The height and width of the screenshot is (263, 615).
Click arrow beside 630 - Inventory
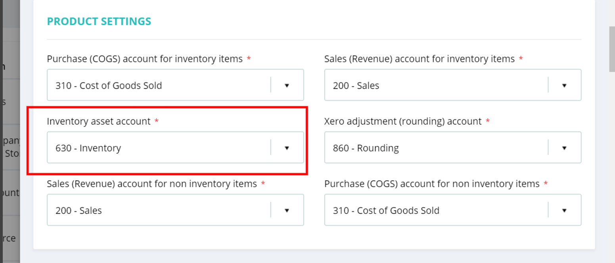click(287, 148)
